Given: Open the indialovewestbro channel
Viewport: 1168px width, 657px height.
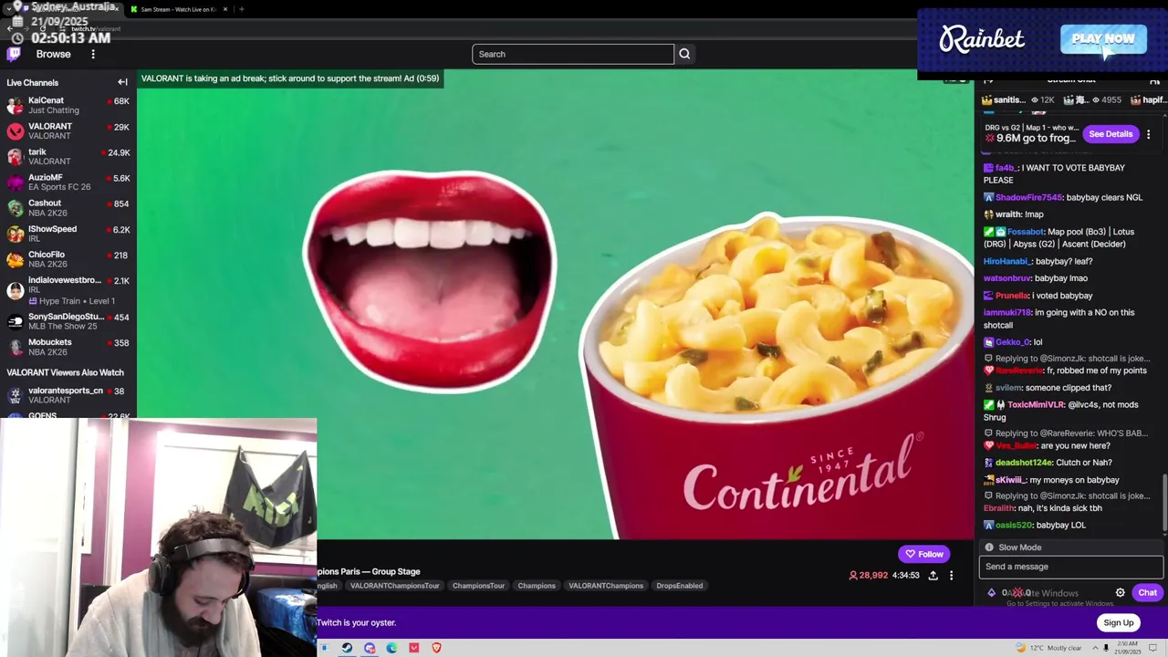Looking at the screenshot, I should [68, 290].
